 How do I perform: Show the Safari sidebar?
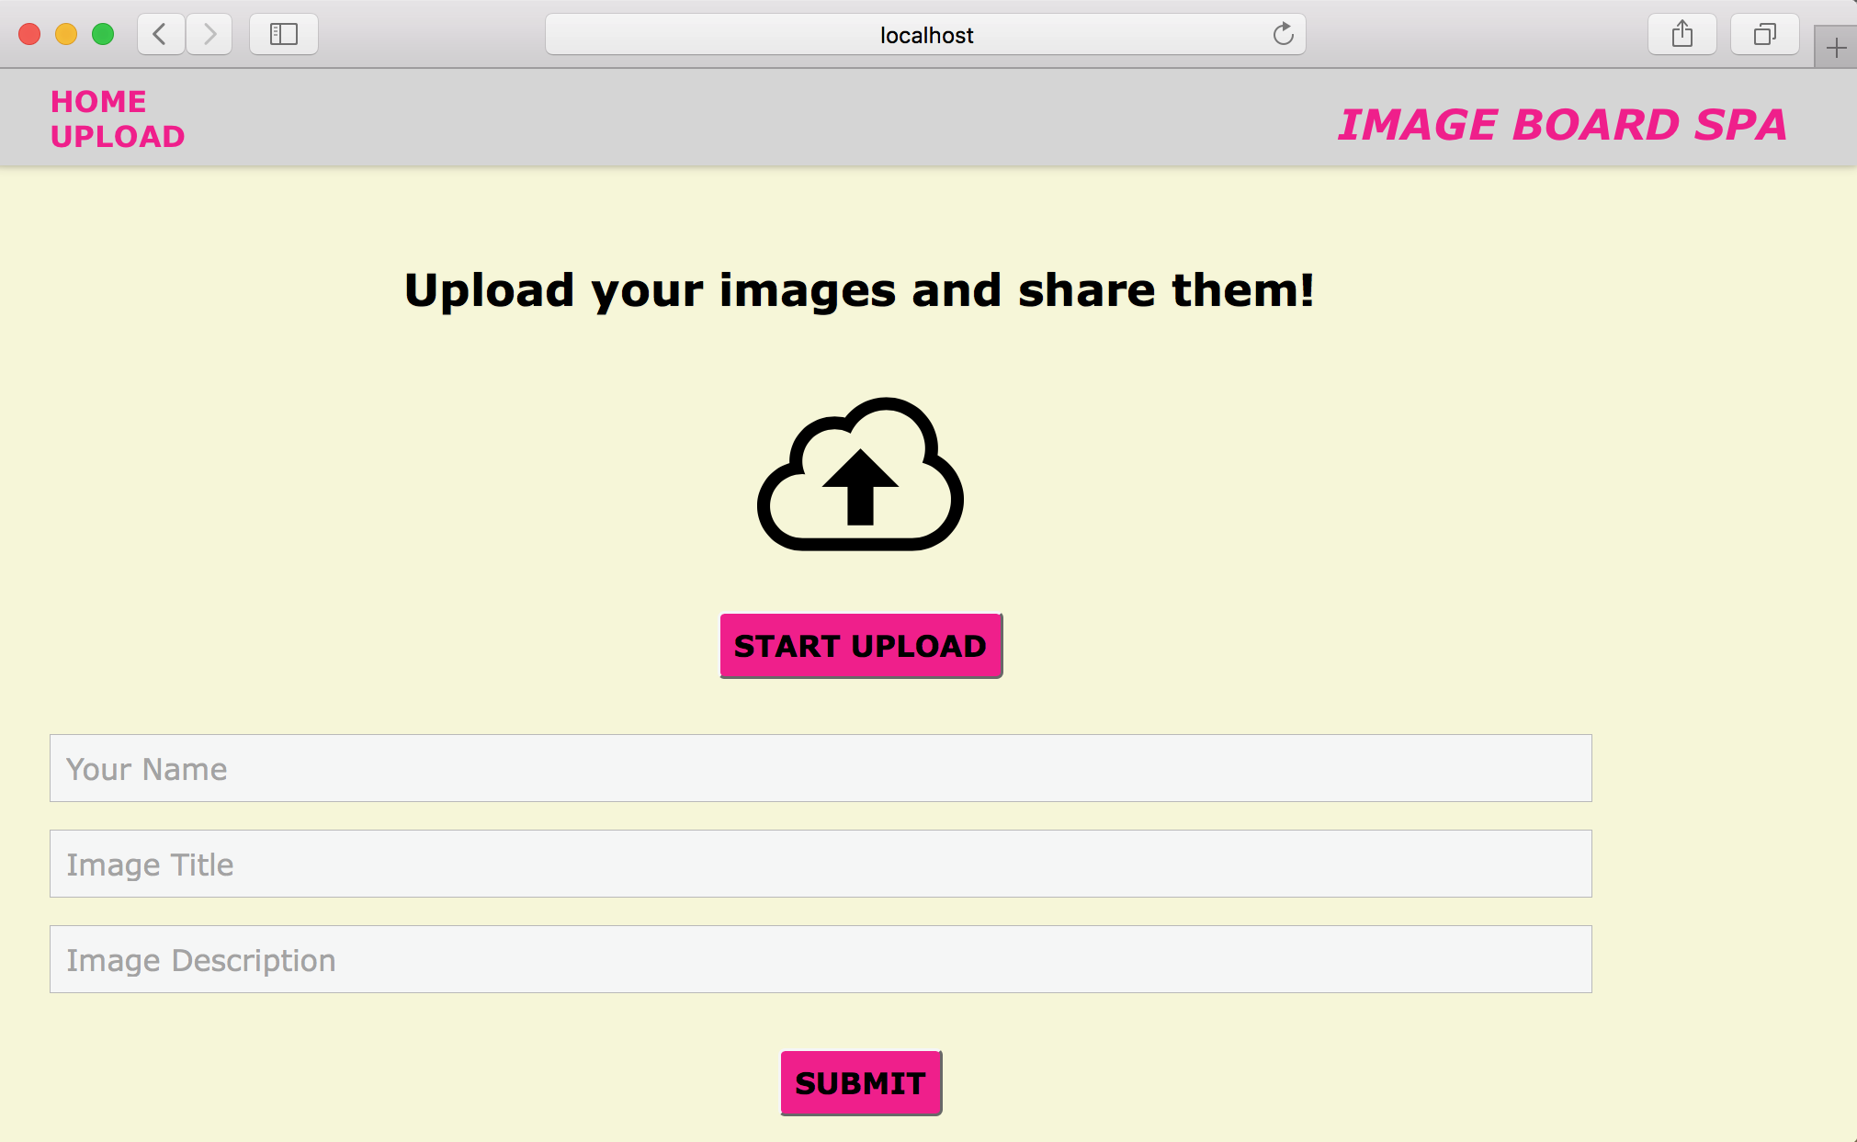[x=283, y=35]
